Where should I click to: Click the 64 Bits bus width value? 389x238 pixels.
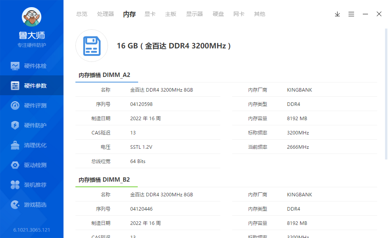point(138,161)
